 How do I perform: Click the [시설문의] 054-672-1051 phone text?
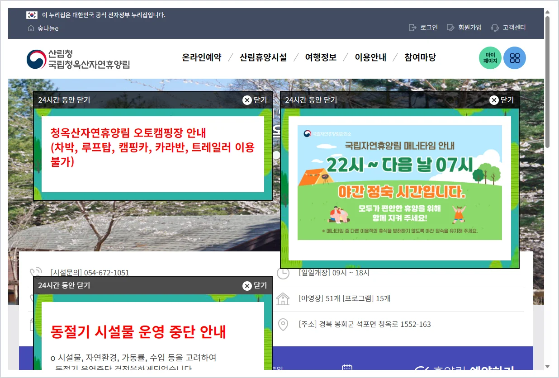90,273
